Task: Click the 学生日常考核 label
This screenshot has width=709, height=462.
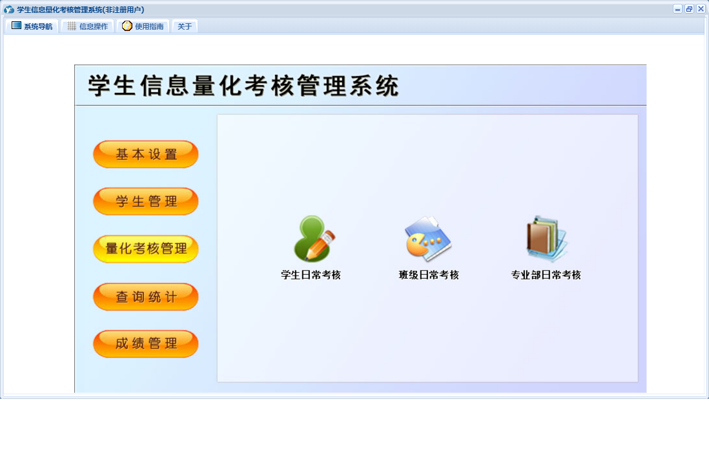Action: point(311,275)
